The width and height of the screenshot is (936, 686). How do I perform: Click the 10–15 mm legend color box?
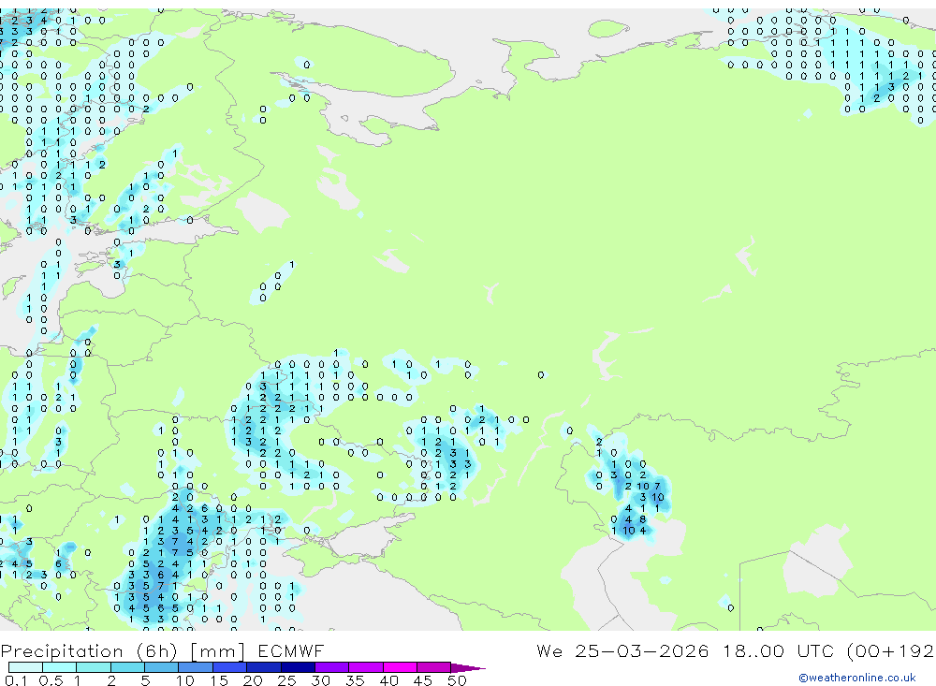196,667
